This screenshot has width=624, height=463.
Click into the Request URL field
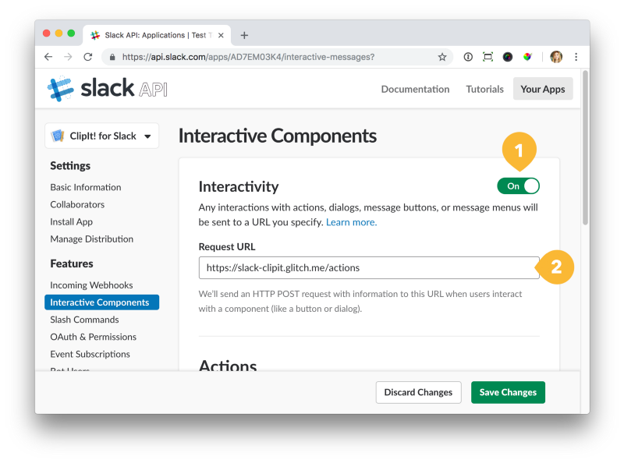click(368, 267)
